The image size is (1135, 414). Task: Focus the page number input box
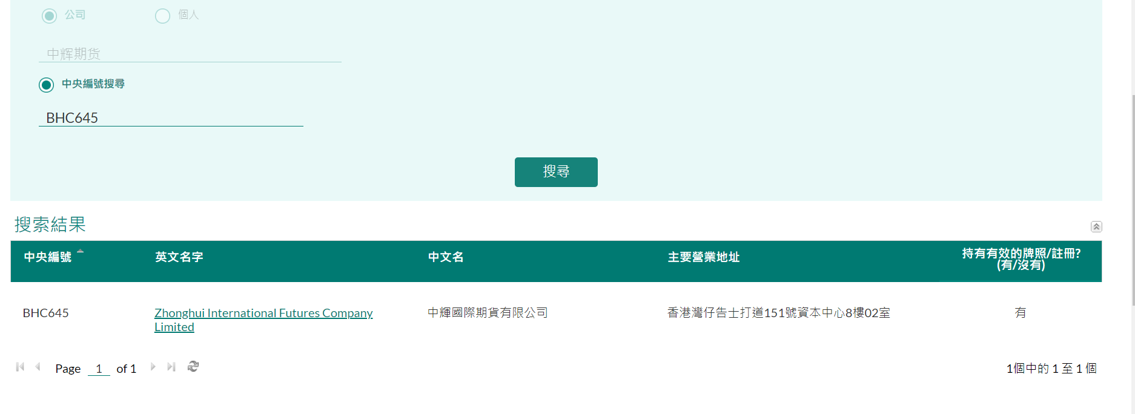pyautogui.click(x=99, y=368)
